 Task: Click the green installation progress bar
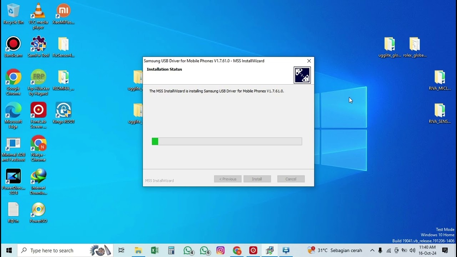(x=227, y=141)
